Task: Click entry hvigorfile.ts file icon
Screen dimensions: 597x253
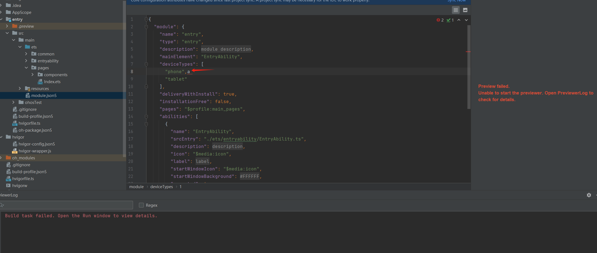Action: [15, 123]
